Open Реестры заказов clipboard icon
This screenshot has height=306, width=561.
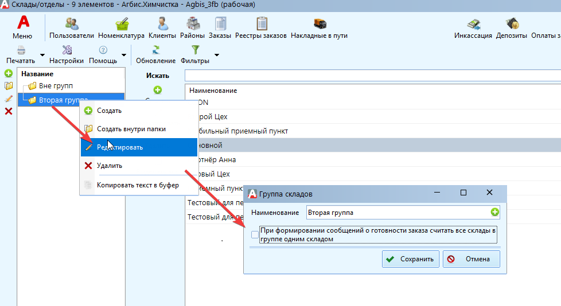click(x=262, y=24)
